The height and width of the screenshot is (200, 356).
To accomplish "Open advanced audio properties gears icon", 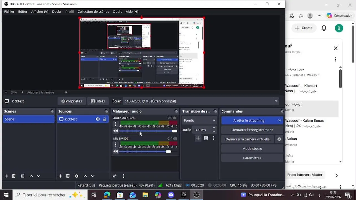I will coord(115,176).
